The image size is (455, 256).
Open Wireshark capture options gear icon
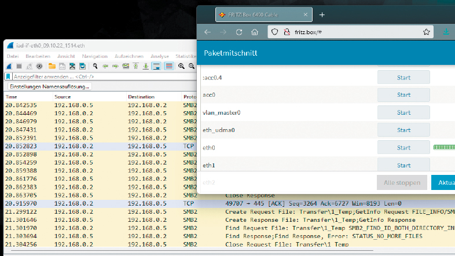point(39,67)
